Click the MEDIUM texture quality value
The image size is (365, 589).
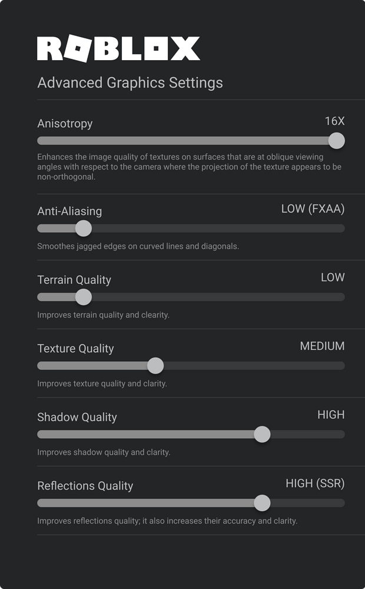[x=322, y=346]
